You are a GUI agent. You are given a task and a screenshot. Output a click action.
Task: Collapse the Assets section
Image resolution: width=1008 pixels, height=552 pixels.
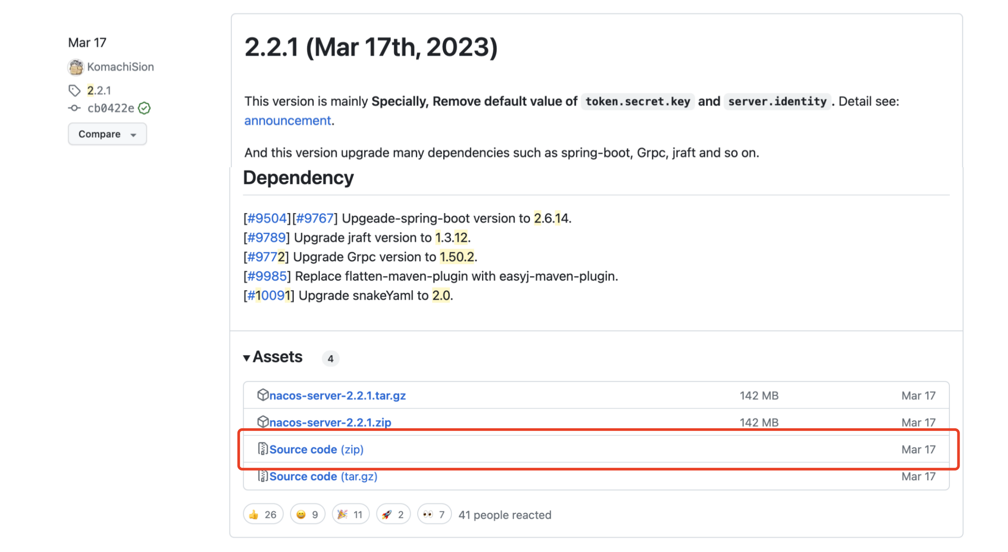273,357
